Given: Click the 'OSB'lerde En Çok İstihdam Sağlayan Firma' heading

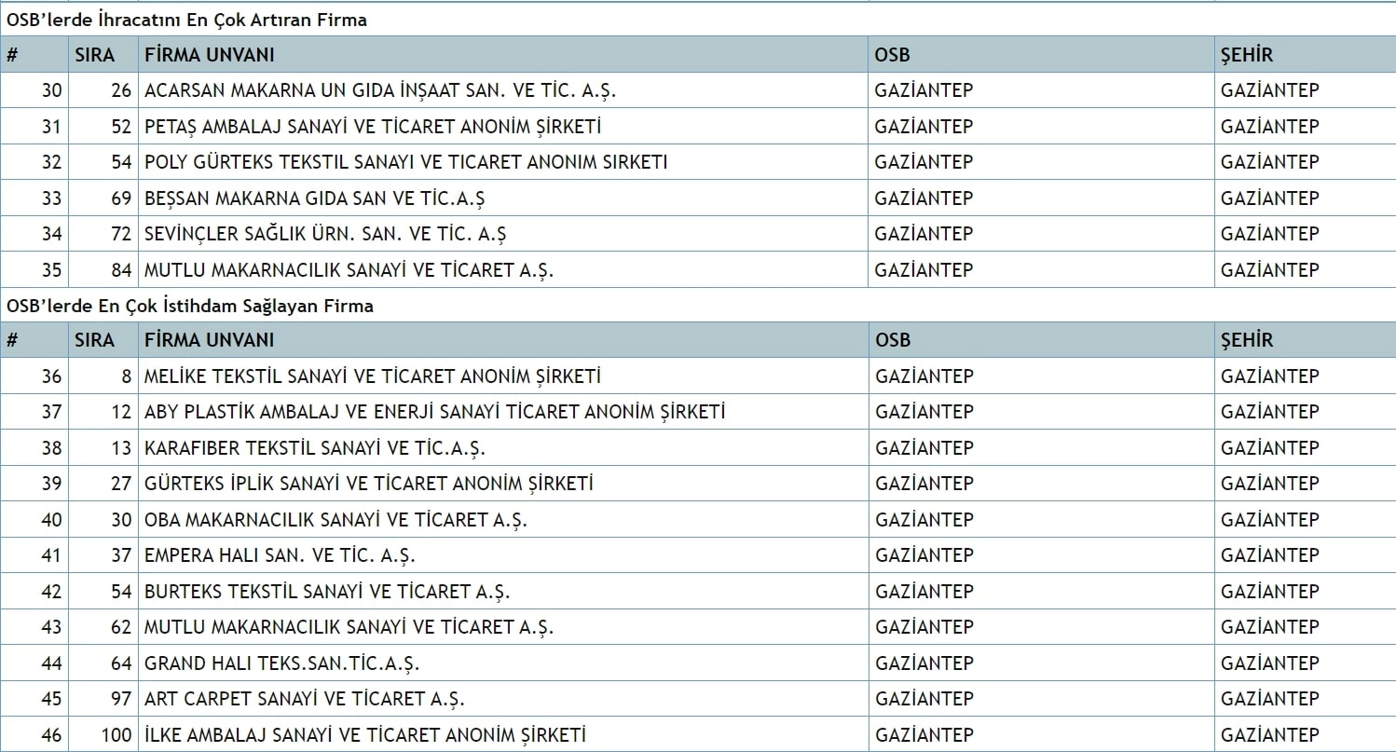Looking at the screenshot, I should click(190, 306).
